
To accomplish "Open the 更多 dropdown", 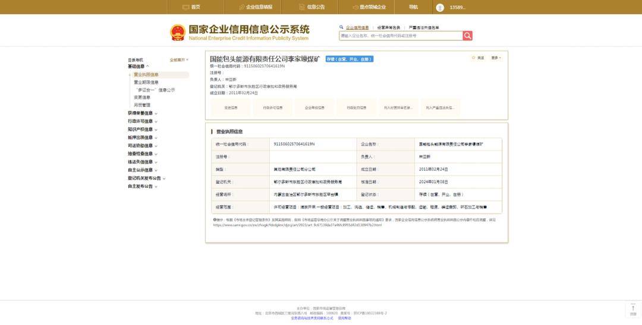I will tap(496, 58).
